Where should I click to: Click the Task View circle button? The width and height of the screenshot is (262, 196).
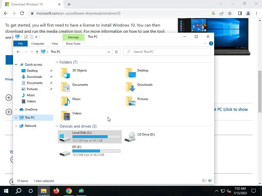coord(31,191)
